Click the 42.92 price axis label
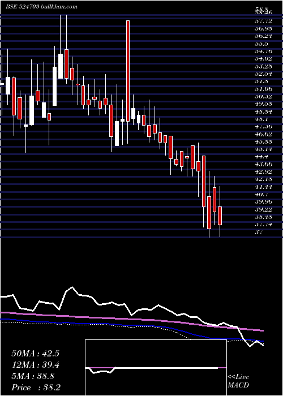The width and height of the screenshot is (283, 396). point(263,172)
